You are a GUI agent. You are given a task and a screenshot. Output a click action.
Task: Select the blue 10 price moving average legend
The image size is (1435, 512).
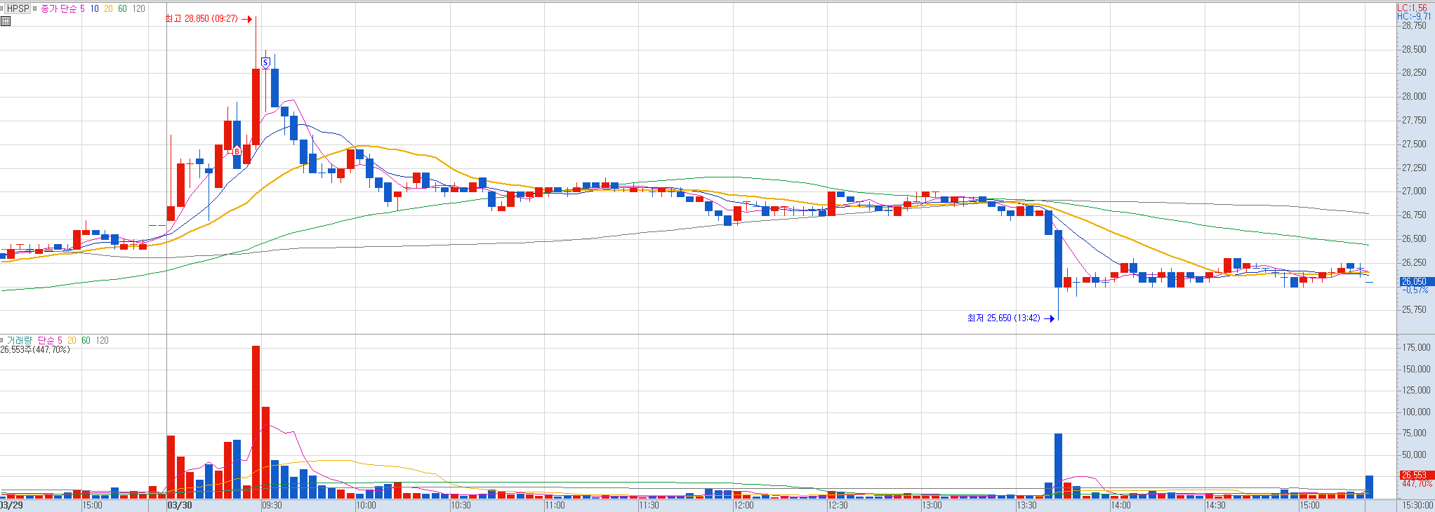point(94,8)
